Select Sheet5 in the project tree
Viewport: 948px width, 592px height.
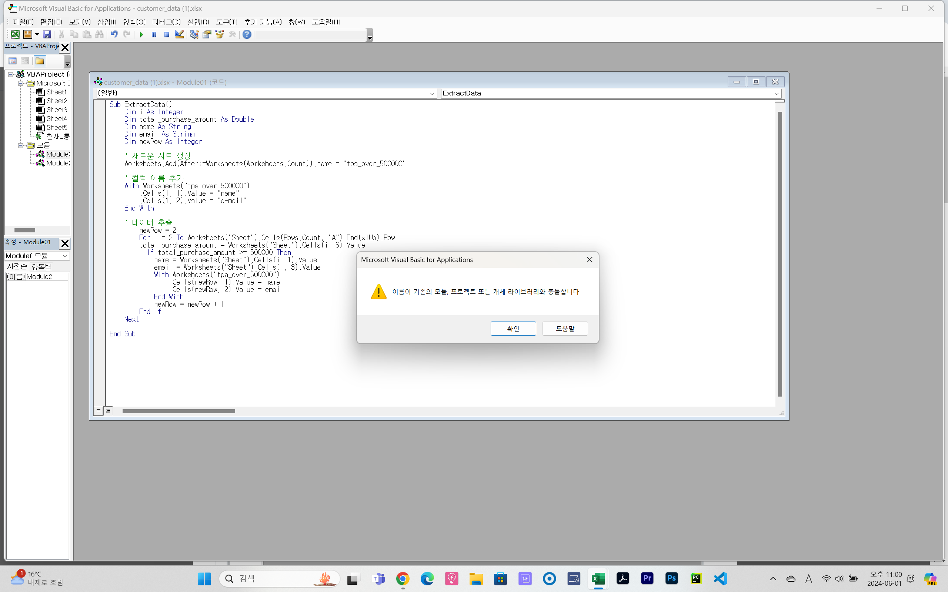tap(52, 128)
